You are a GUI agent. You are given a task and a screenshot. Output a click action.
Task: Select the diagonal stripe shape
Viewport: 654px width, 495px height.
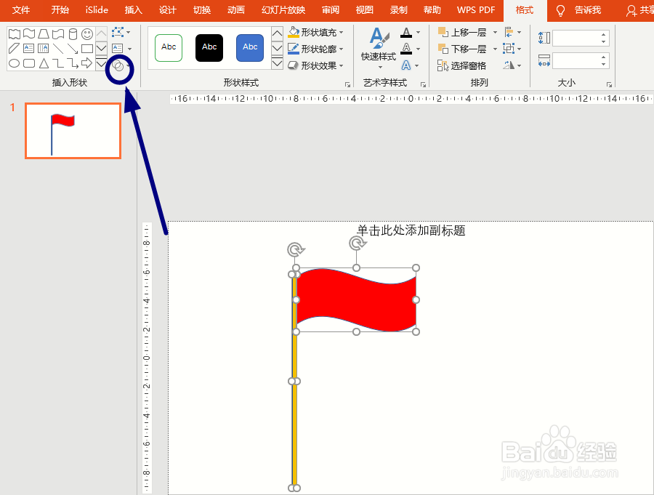(x=14, y=49)
